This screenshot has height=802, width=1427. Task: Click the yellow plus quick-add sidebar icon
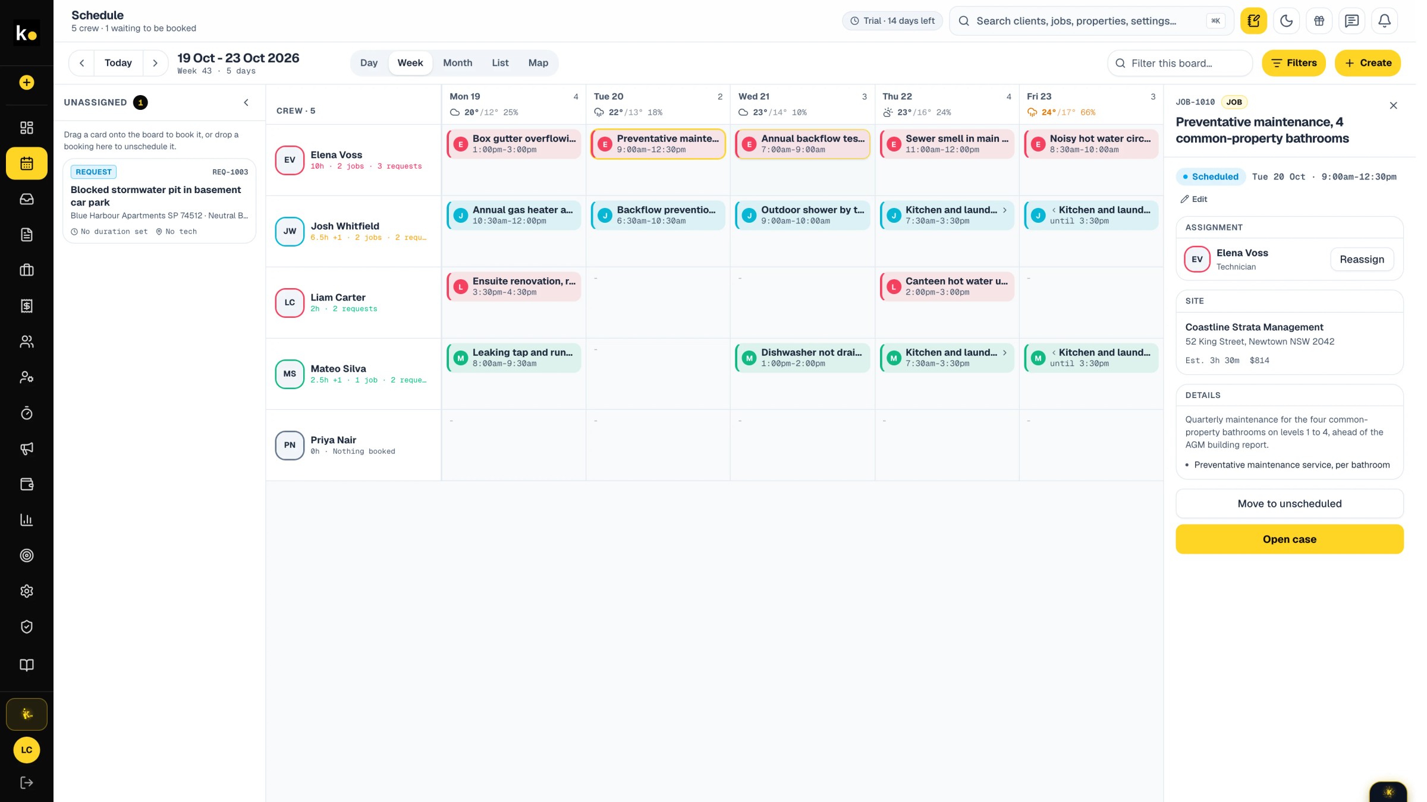tap(27, 83)
